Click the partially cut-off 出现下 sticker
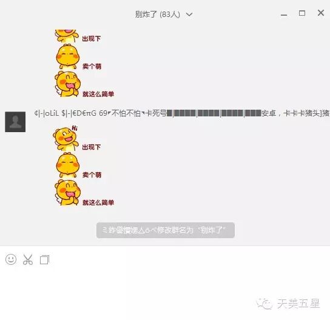The width and height of the screenshot is (330, 320). [78, 36]
